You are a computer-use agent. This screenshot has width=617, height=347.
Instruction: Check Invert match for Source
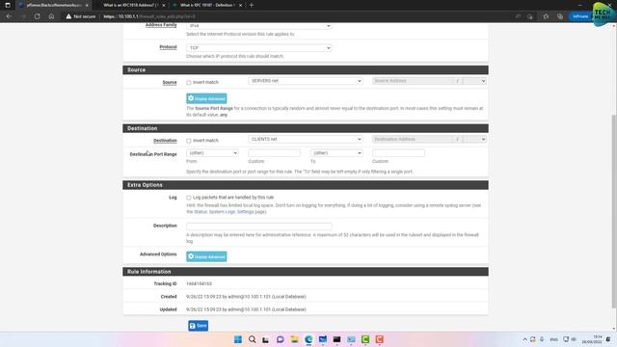(189, 83)
